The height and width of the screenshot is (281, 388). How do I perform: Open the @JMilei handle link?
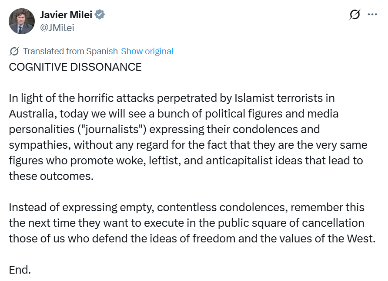tap(57, 28)
